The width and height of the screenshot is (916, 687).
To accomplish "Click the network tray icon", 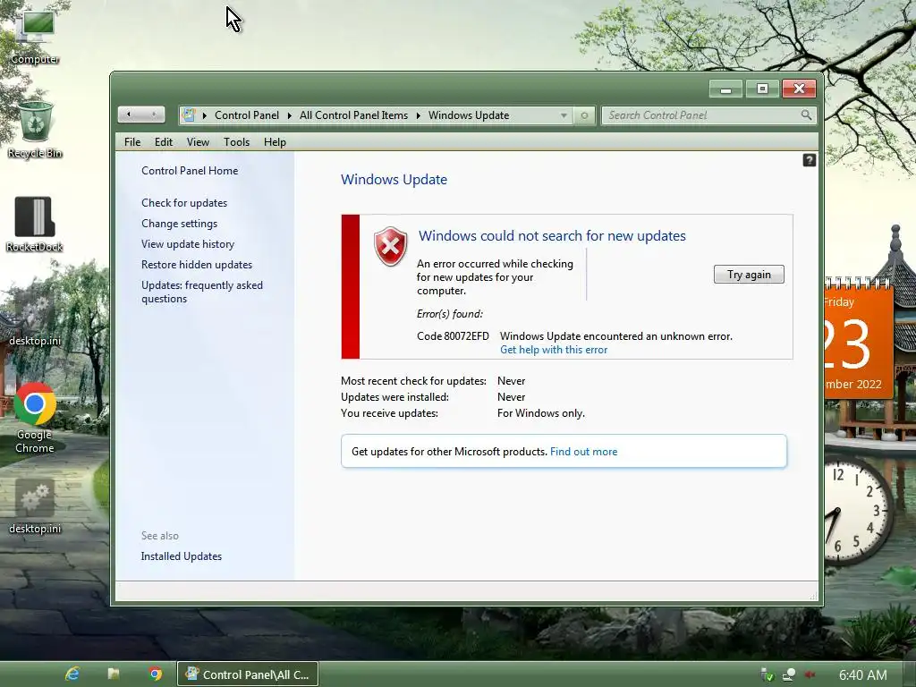I will coord(789,674).
